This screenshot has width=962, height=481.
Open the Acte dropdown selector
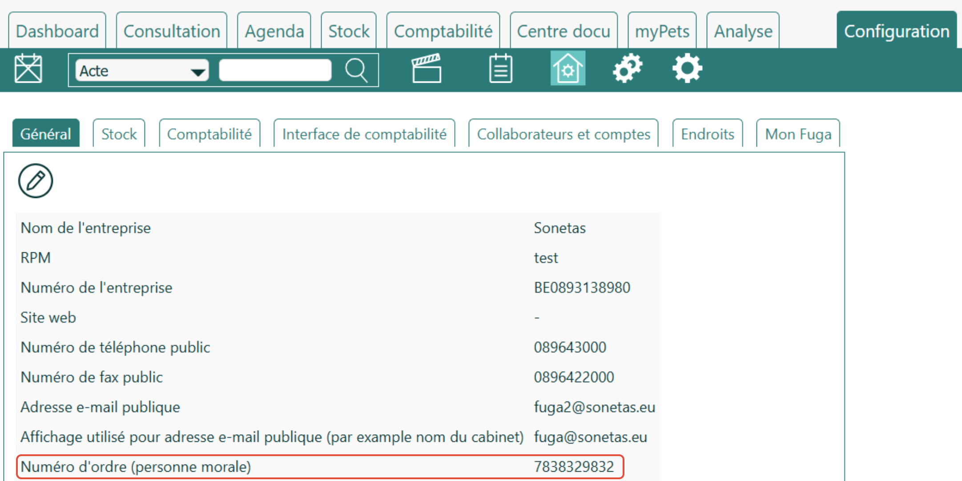[142, 71]
